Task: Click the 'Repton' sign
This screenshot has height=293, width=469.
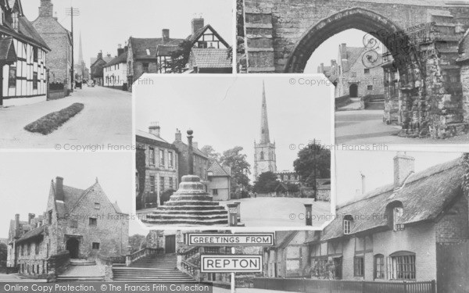Action: coord(231,263)
